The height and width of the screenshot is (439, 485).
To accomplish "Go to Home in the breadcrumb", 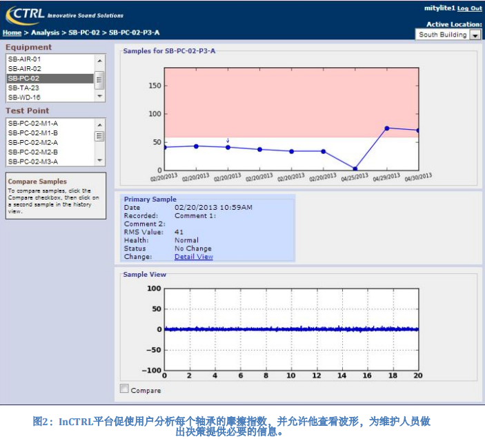I will [12, 32].
